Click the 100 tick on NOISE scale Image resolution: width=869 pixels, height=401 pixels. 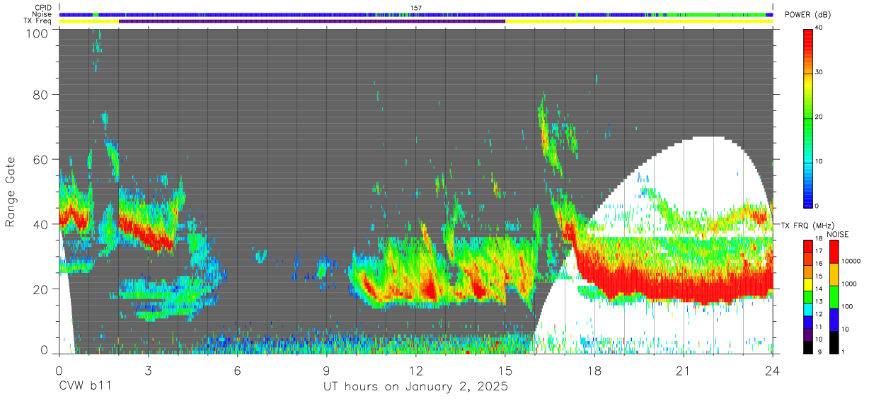click(x=848, y=307)
